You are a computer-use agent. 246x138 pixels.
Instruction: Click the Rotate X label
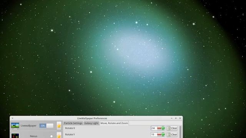click(x=70, y=128)
